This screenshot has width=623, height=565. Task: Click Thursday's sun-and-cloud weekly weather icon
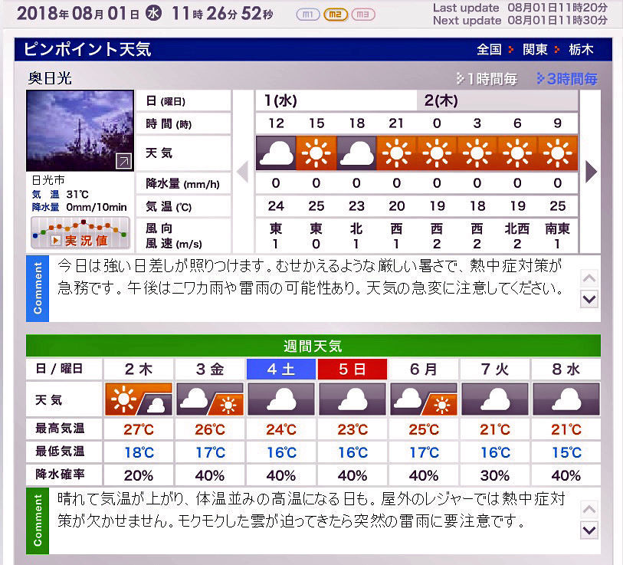(138, 399)
